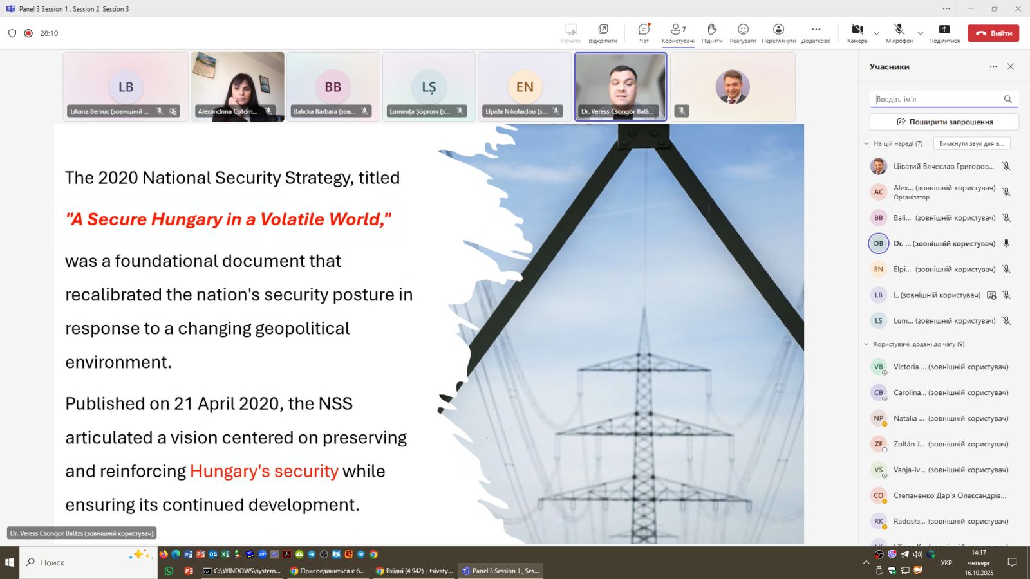The width and height of the screenshot is (1030, 579).
Task: Open the View (Переглянути) options icon
Action: 778,30
